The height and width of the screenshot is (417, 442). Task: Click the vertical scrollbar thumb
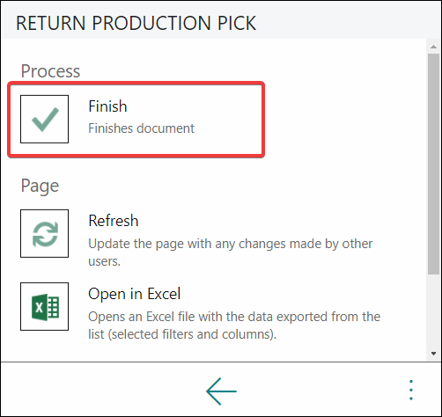click(x=433, y=165)
